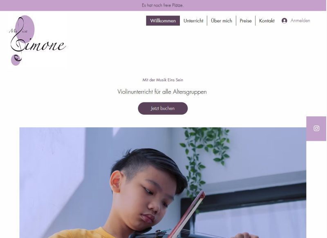Click the Anmelden login text
Viewport: 327px width, 238px height.
click(300, 20)
